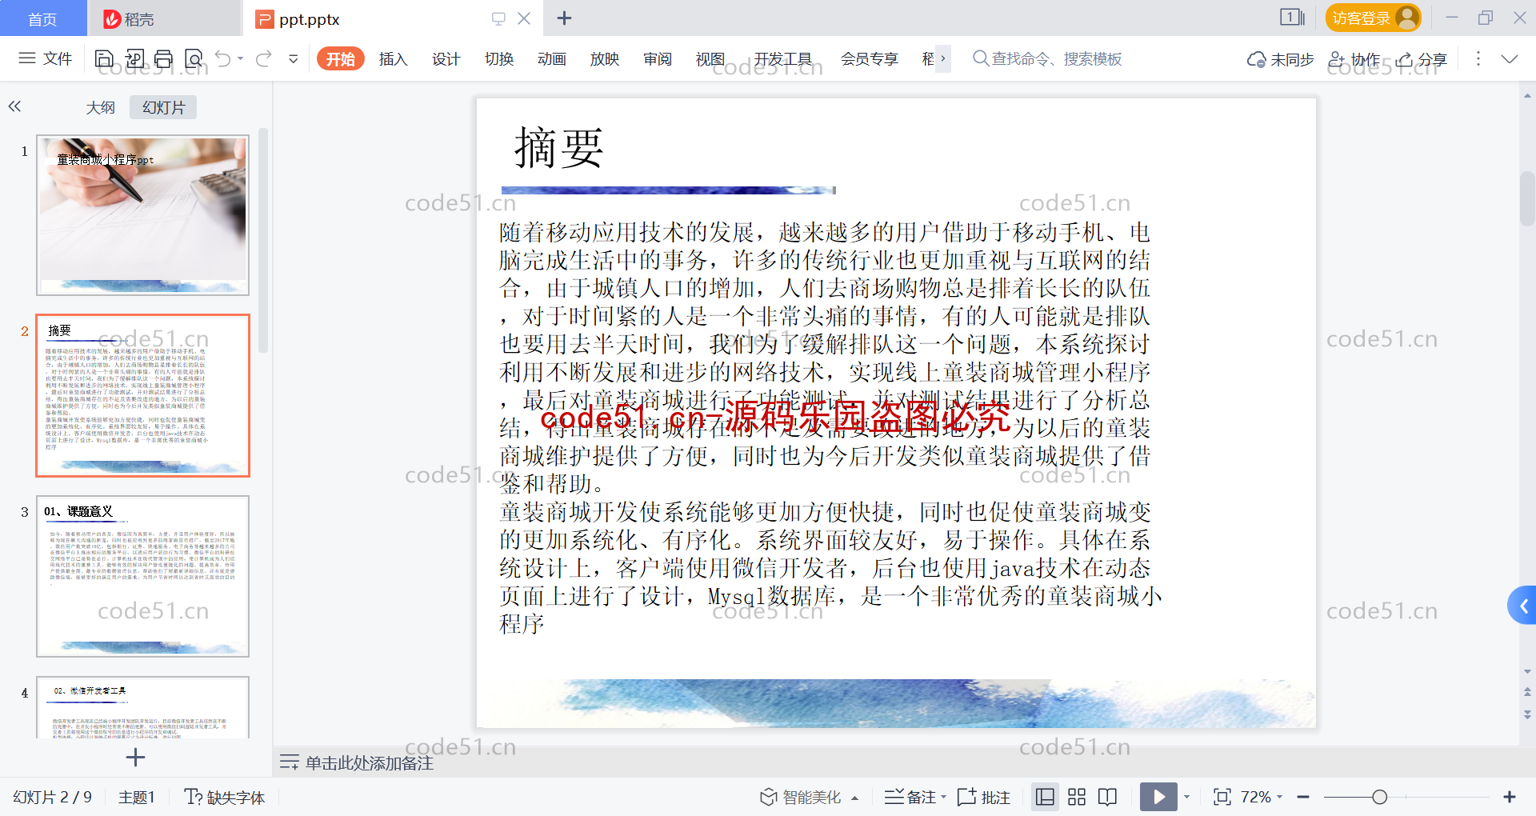Click the 单击此处添加备注 notes area
1536x816 pixels.
pos(369,763)
